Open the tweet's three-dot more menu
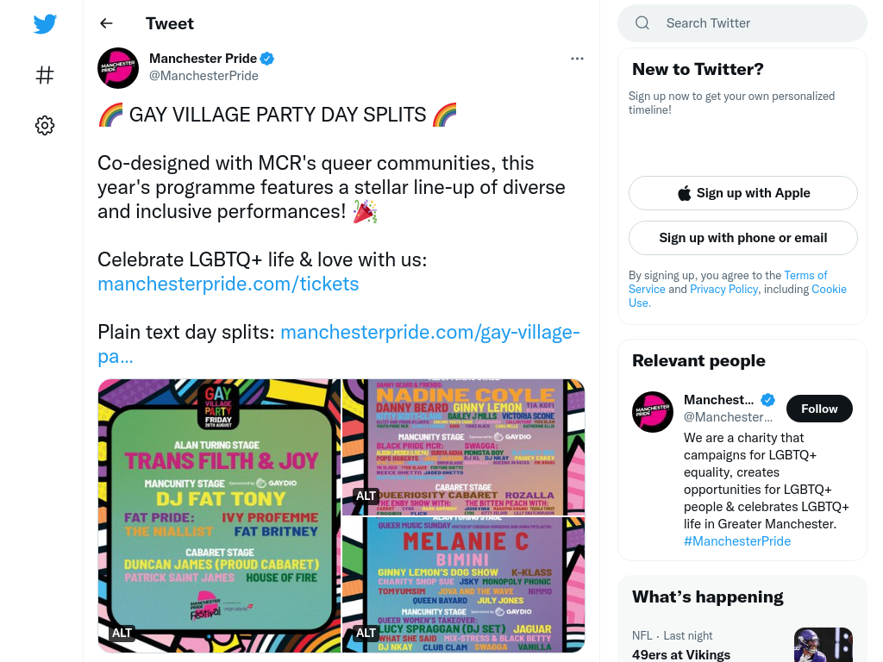 [577, 59]
